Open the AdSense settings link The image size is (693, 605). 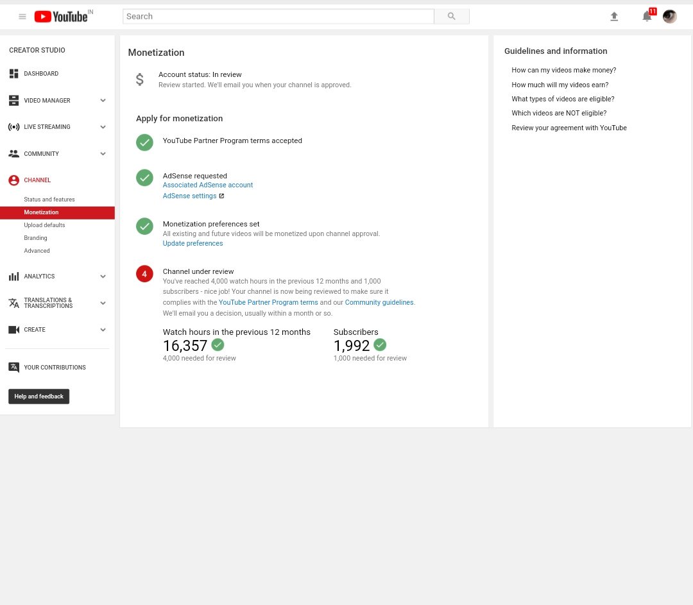tap(189, 196)
